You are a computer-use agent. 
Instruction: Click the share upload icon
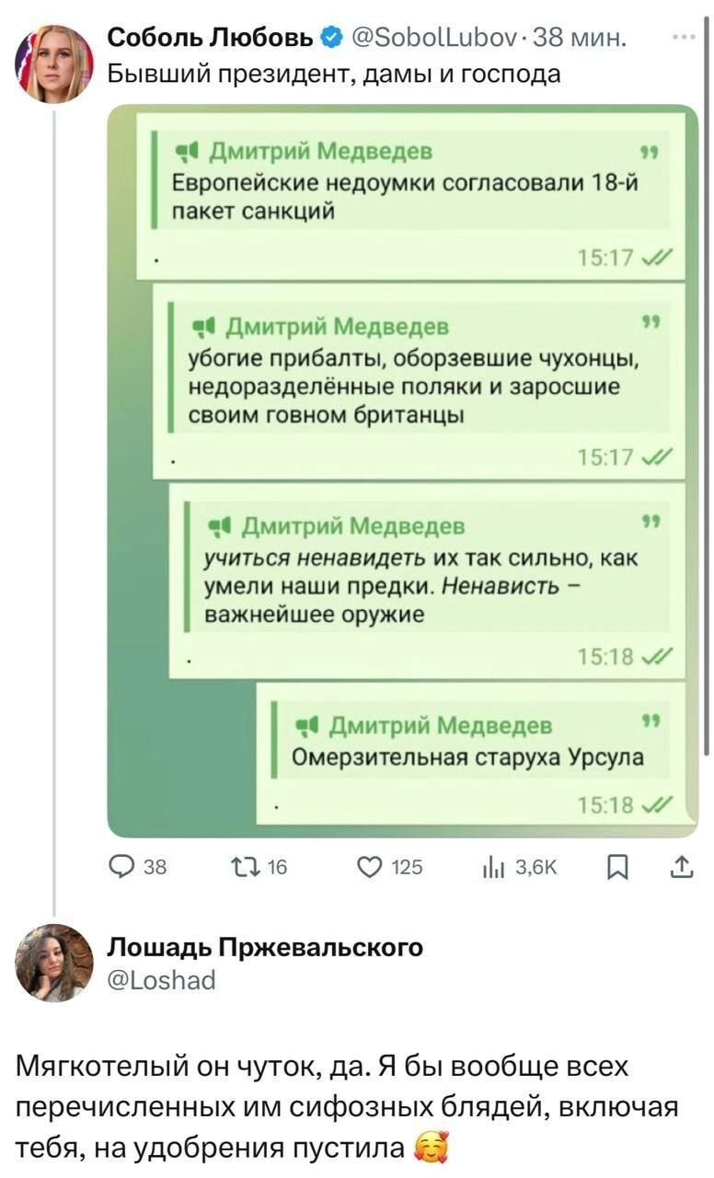click(681, 867)
